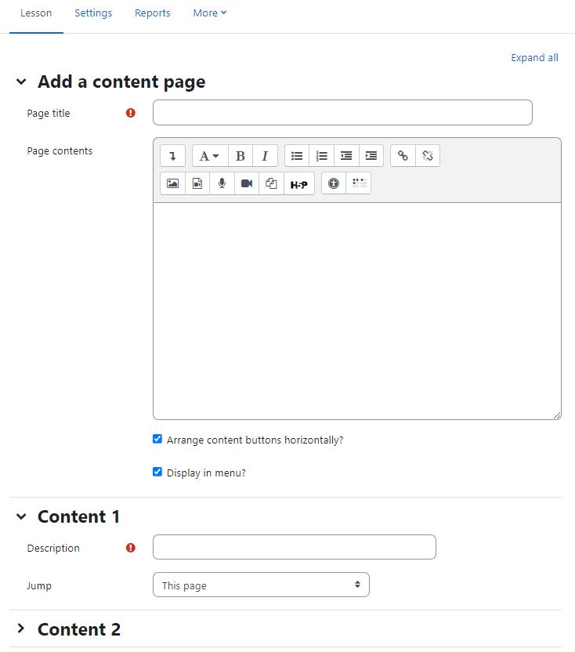The width and height of the screenshot is (575, 652).
Task: Click the insert image icon
Action: pyautogui.click(x=172, y=183)
